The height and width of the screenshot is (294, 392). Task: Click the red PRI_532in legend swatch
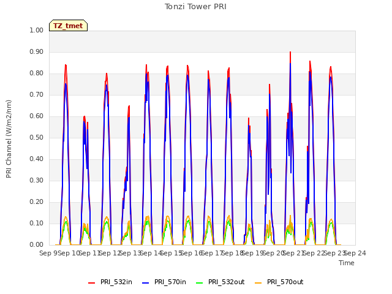[92, 283]
